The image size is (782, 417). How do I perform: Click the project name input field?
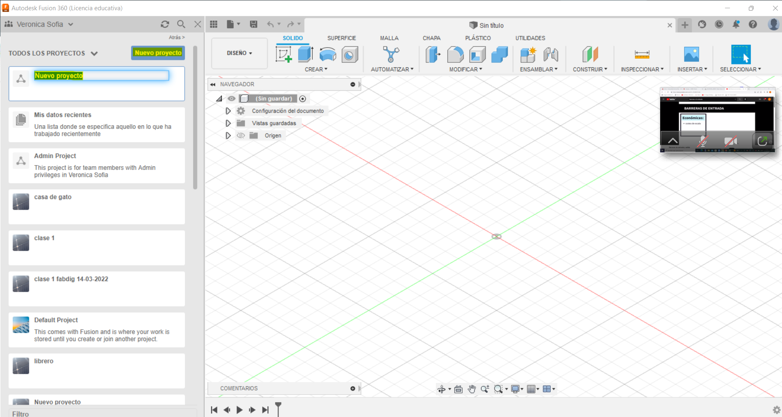(101, 76)
